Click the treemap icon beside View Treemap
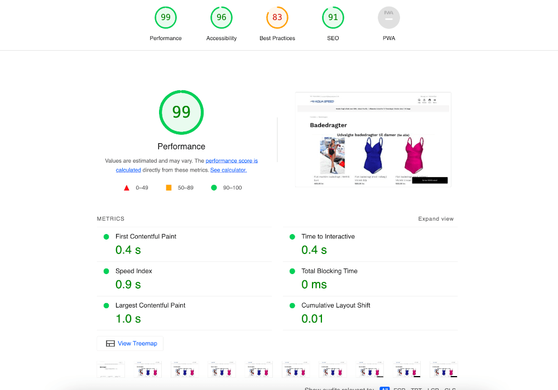558x390 pixels. (110, 344)
